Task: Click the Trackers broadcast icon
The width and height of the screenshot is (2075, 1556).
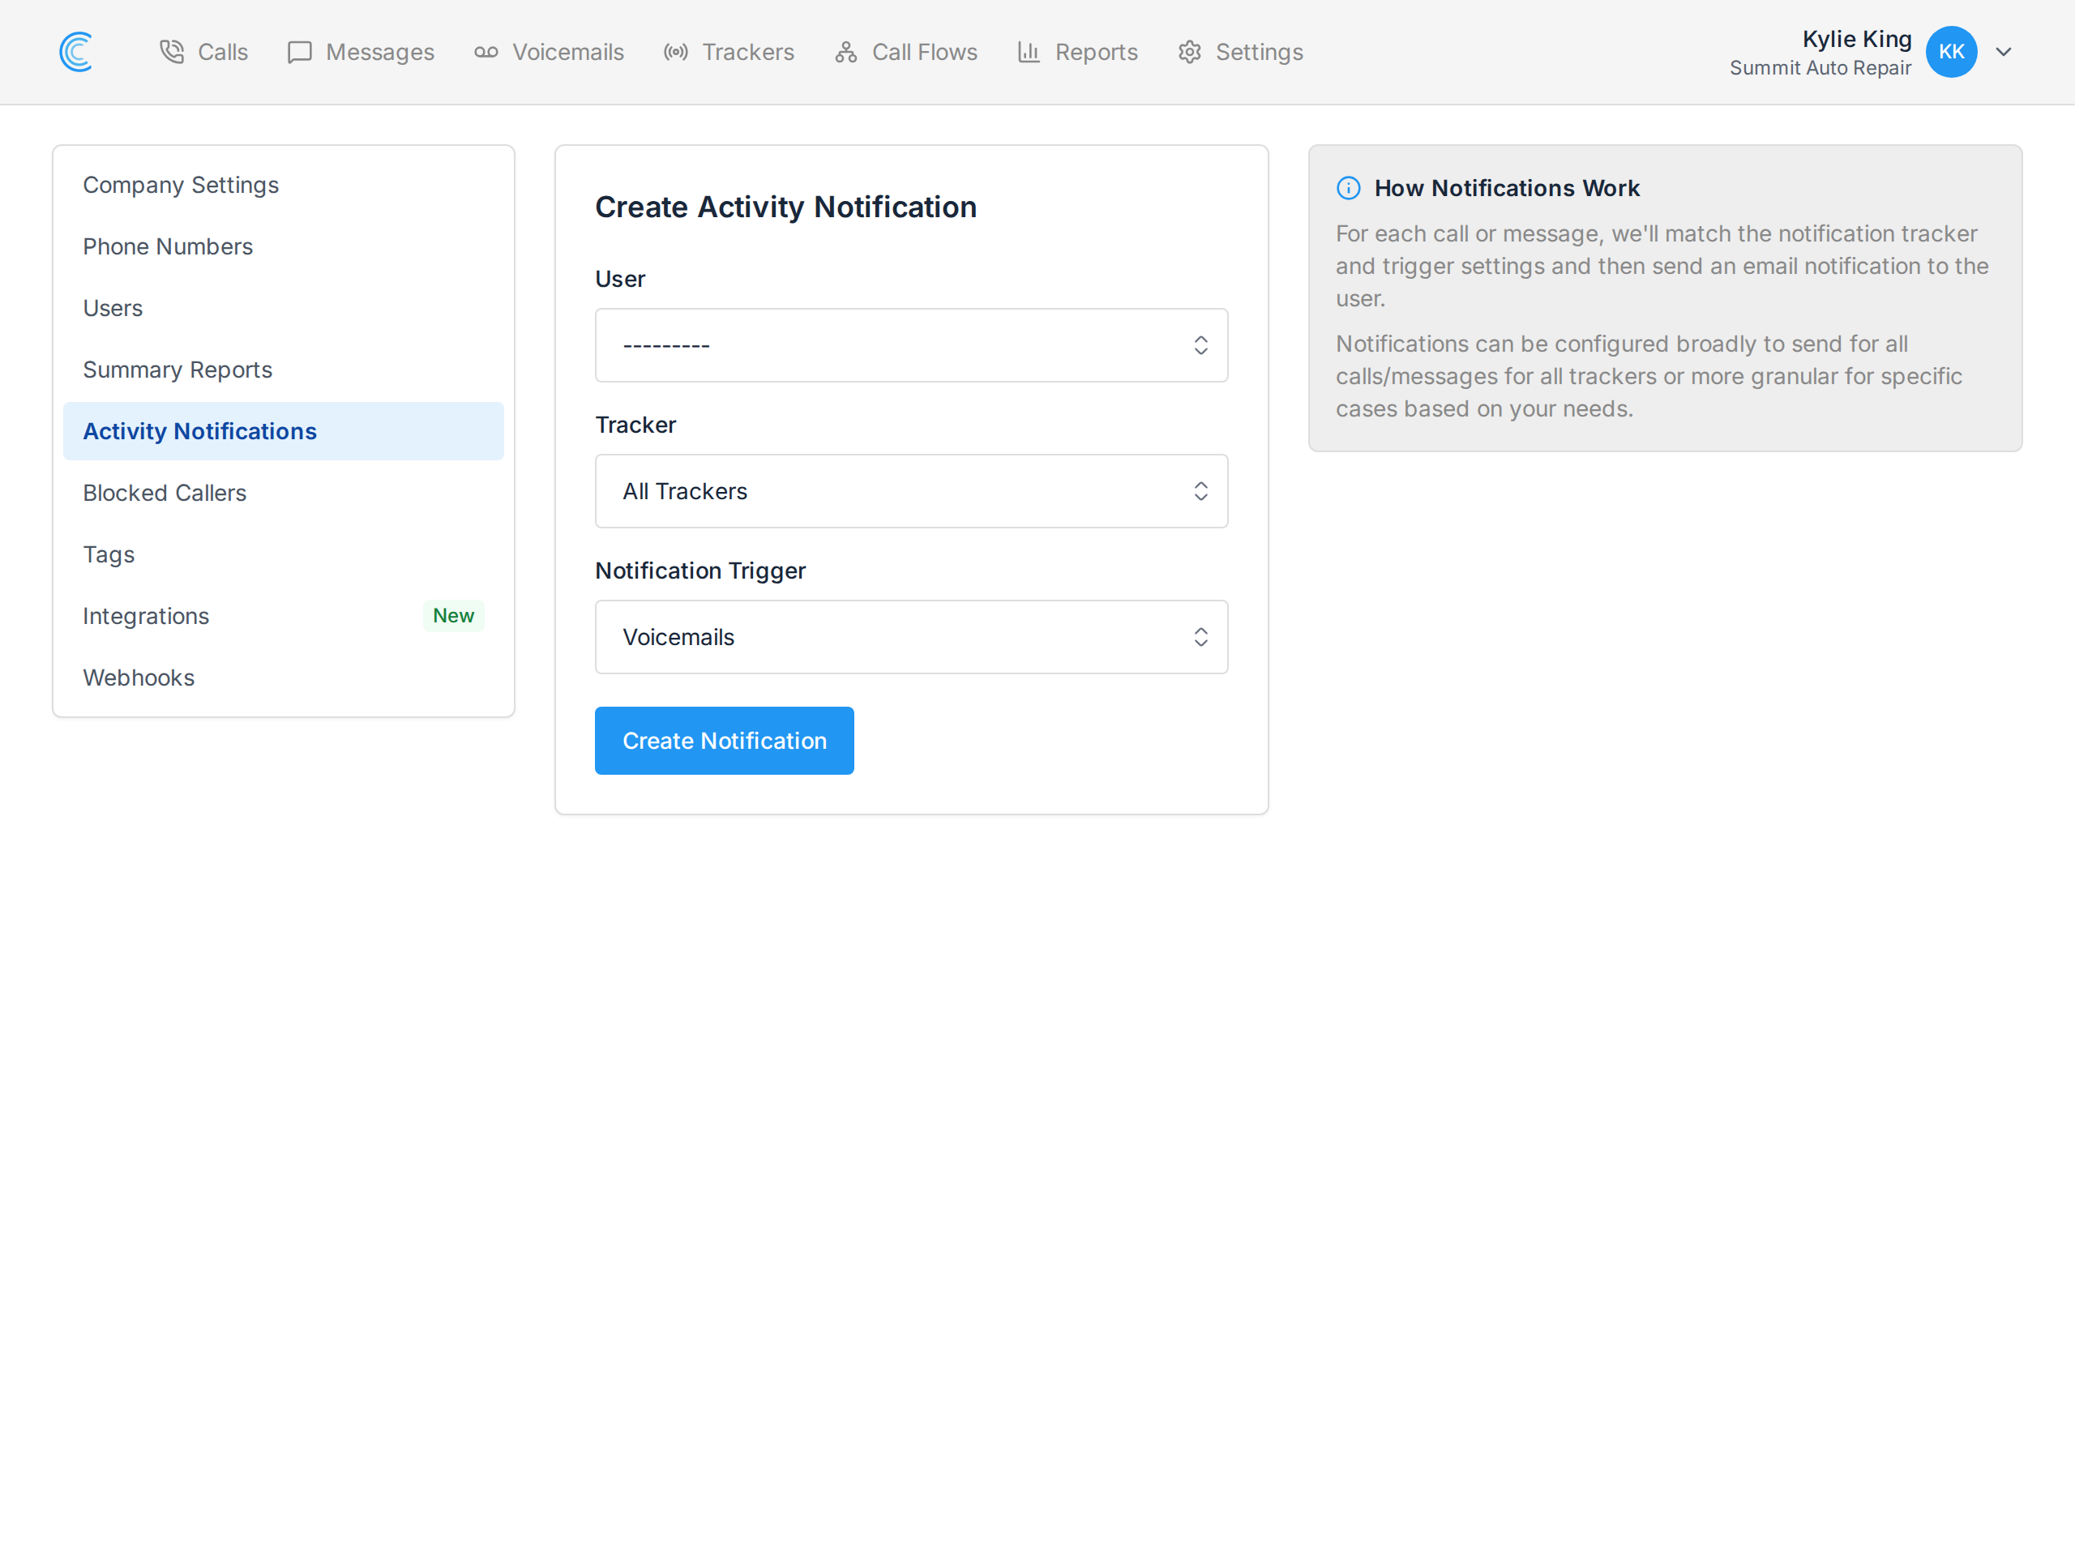Action: [675, 52]
